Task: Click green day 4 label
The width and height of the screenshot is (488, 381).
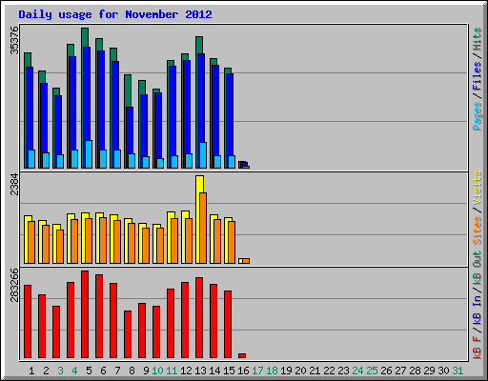Action: click(x=74, y=371)
